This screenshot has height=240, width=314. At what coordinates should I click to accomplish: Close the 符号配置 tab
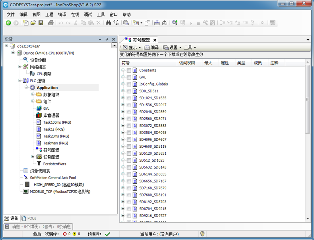[x=155, y=40]
